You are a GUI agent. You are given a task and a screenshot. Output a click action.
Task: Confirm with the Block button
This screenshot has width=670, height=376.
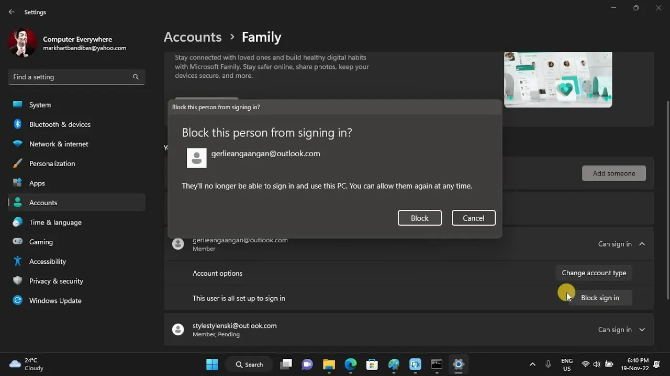419,218
